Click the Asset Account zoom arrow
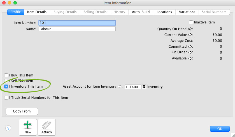235x137 pixels. tap(120, 86)
